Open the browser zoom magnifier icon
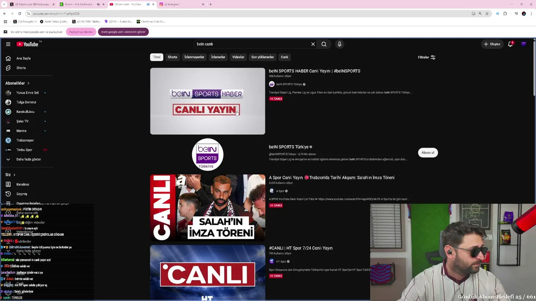536x301 pixels. [x=480, y=13]
